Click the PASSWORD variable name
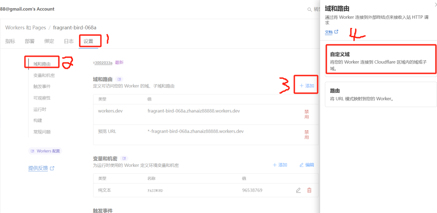The height and width of the screenshot is (213, 437). pyautogui.click(x=155, y=191)
